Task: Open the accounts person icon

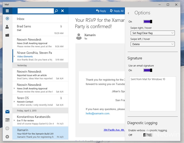Action: click(7, 27)
